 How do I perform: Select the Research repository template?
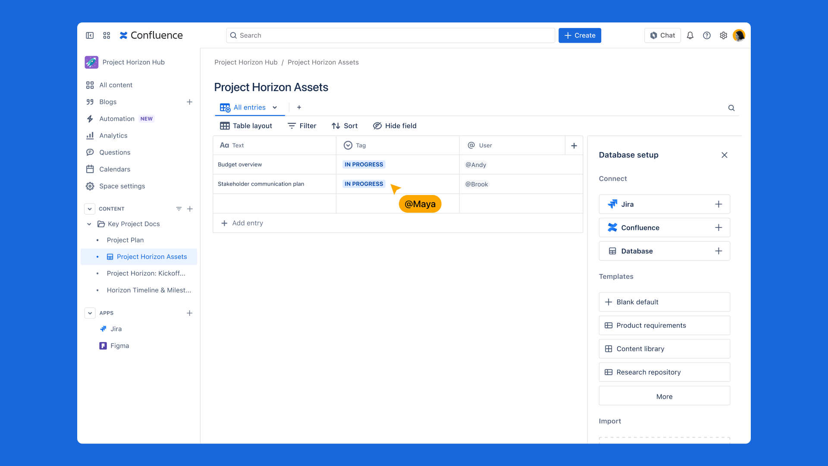[x=664, y=372]
